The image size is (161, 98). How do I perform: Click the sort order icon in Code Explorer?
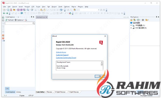26,20
